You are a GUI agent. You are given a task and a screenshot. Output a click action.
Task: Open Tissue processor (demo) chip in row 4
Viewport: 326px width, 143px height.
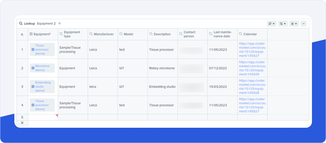pos(42,105)
